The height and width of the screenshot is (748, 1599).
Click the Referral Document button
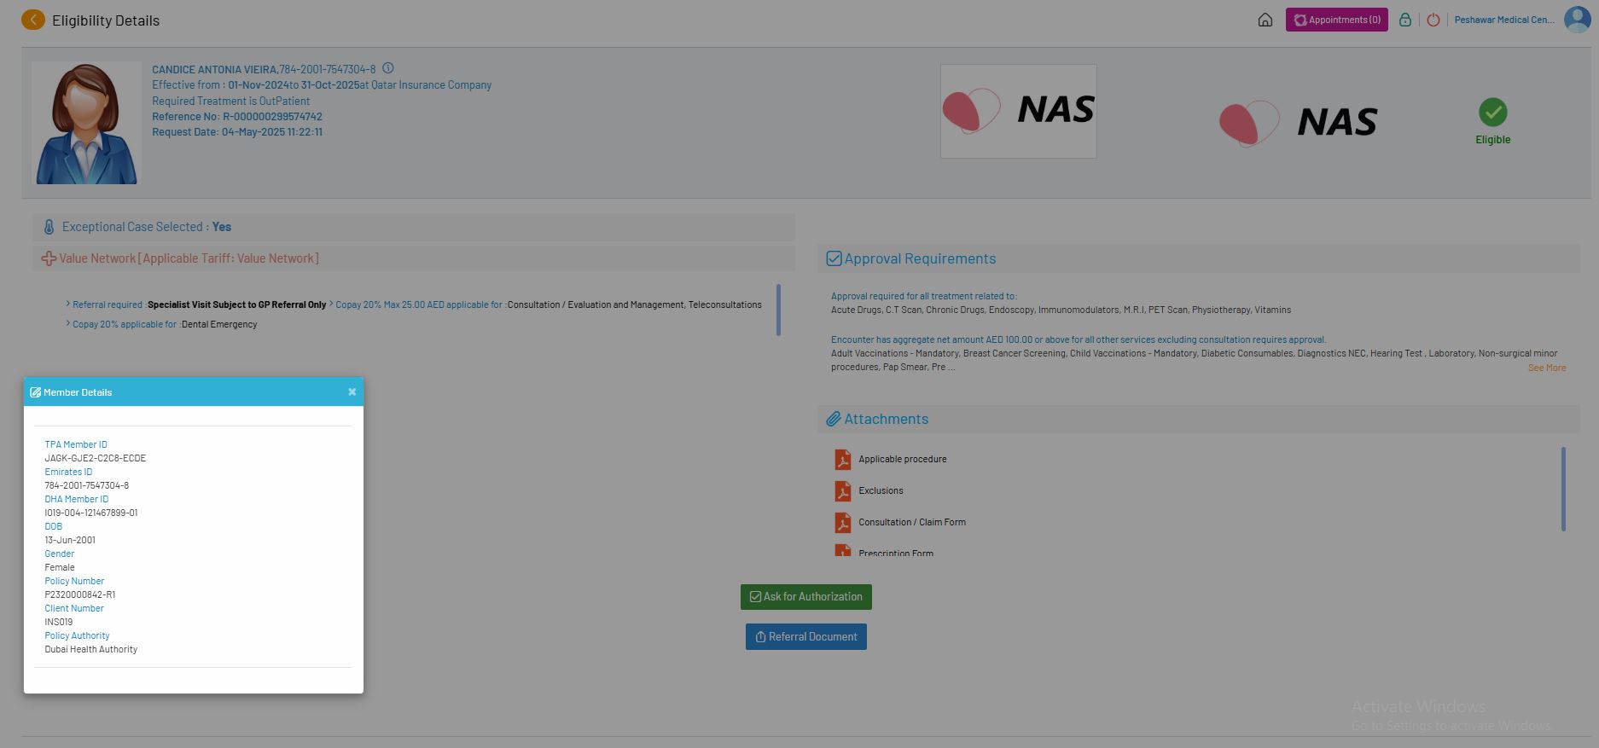[805, 637]
